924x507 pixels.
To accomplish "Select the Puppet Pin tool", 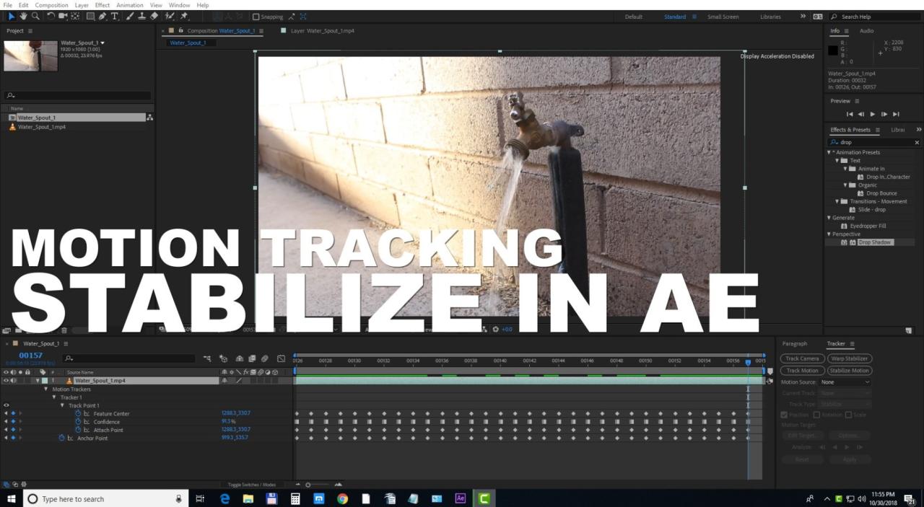I will pyautogui.click(x=183, y=16).
